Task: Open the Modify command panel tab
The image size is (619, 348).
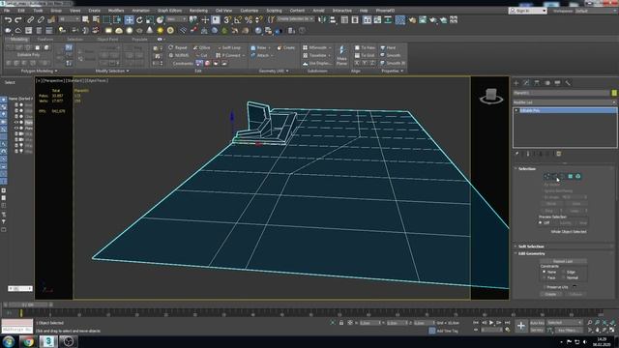Action: [526, 83]
